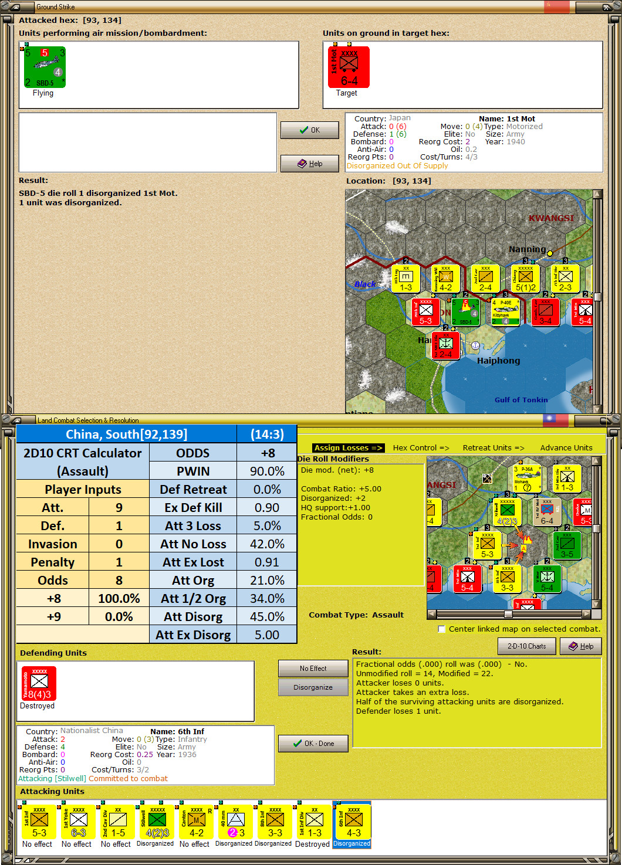622x865 pixels.
Task: Click the OK - Done button
Action: (313, 744)
